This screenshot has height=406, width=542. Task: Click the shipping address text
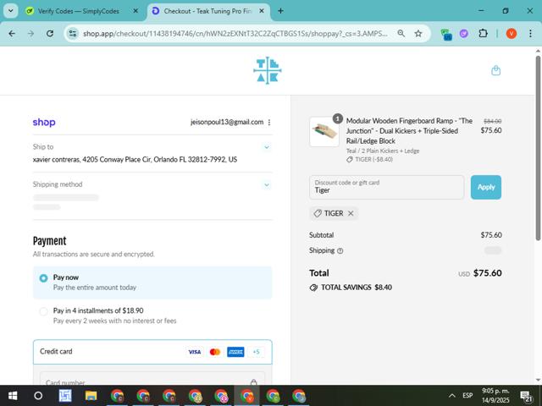[x=135, y=160]
